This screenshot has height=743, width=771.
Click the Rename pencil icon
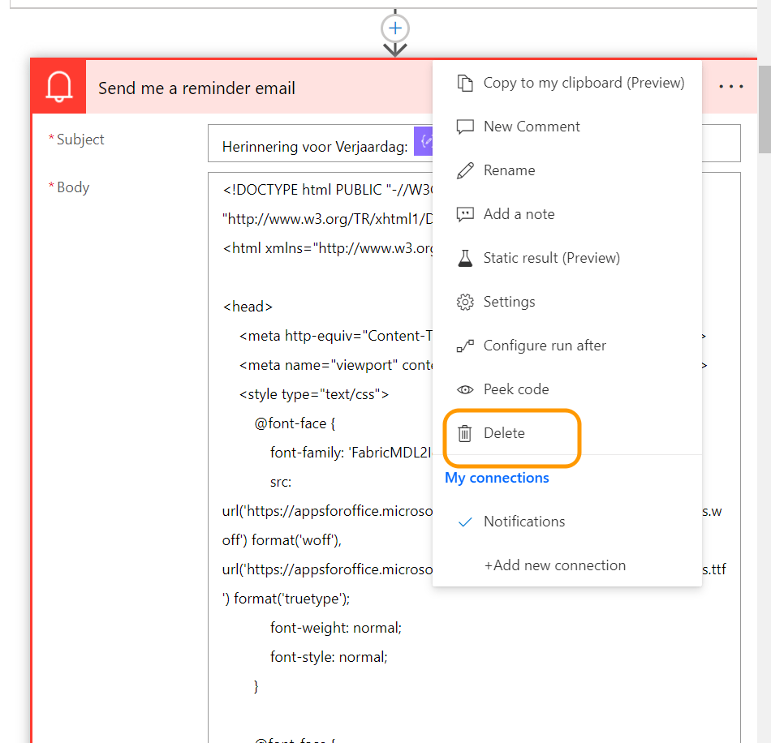click(464, 170)
